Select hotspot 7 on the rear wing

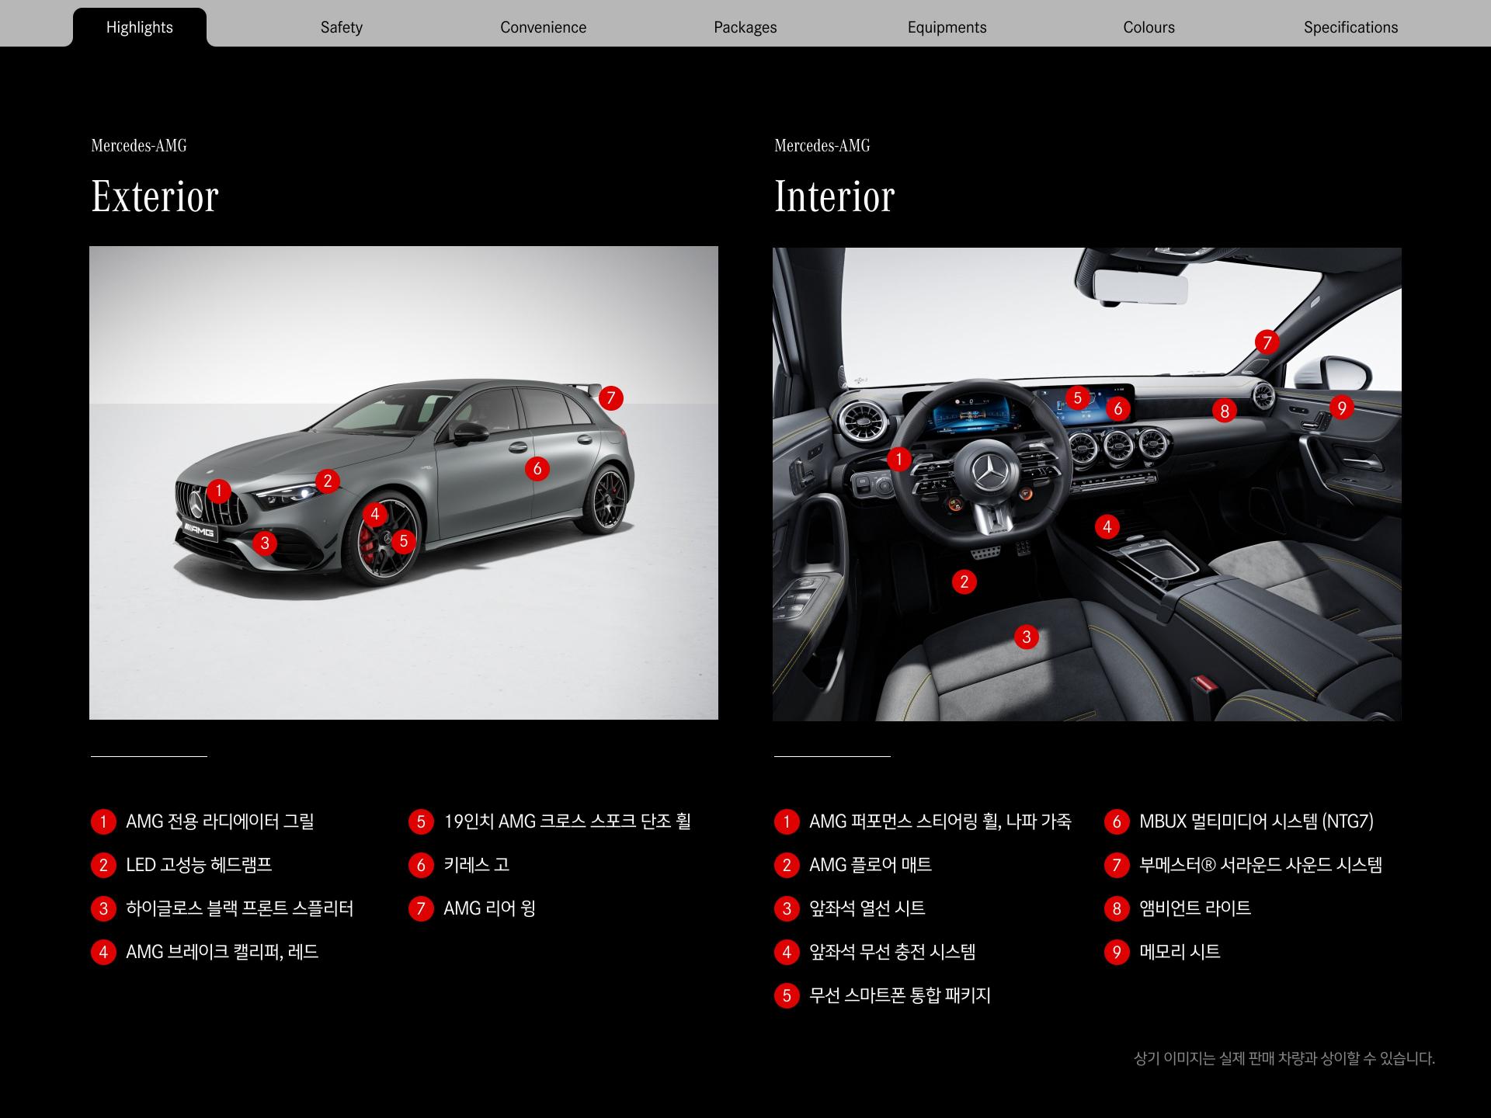(611, 398)
